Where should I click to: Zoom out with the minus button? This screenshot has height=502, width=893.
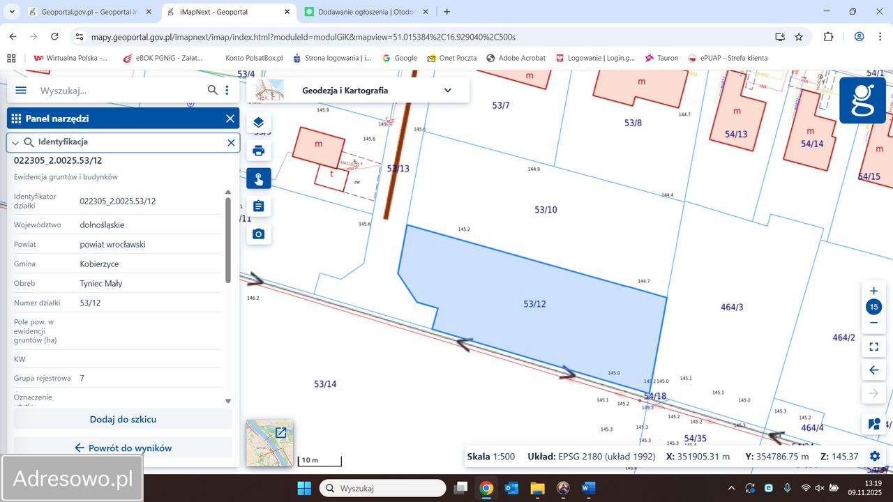click(x=873, y=323)
